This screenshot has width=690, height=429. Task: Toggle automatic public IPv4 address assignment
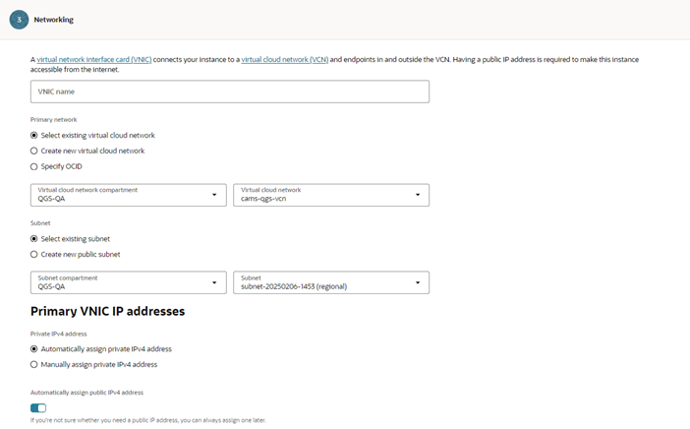coord(38,407)
